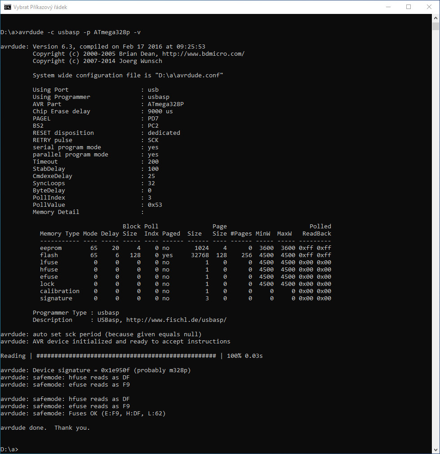Close the command prompt window
Screen dimensions: 440x454
click(x=429, y=7)
